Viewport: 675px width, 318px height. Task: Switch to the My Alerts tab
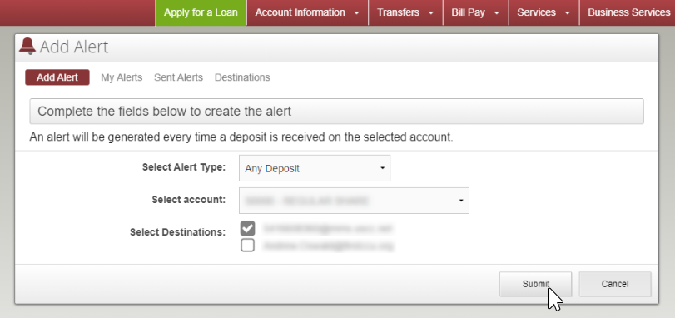click(122, 77)
